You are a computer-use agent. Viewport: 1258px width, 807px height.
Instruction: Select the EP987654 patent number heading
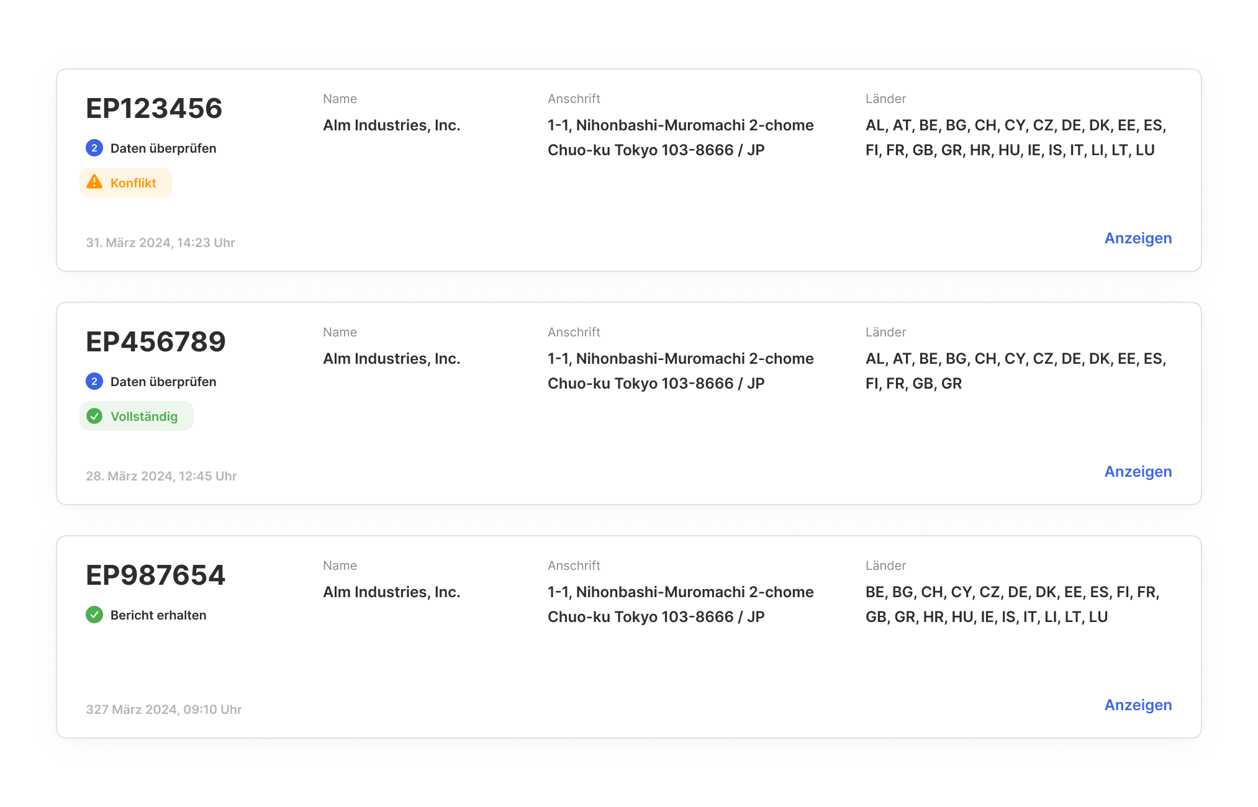tap(156, 575)
